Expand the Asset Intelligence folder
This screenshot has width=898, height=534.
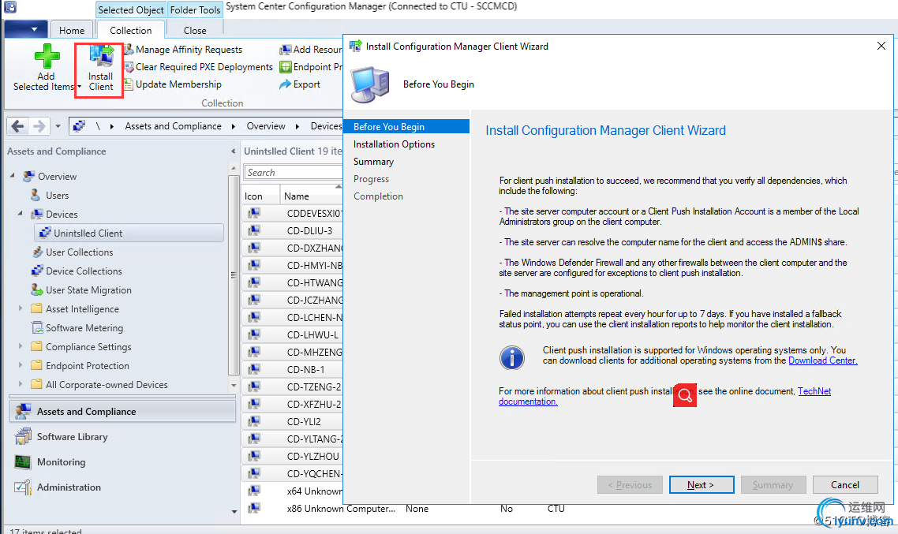click(x=21, y=308)
